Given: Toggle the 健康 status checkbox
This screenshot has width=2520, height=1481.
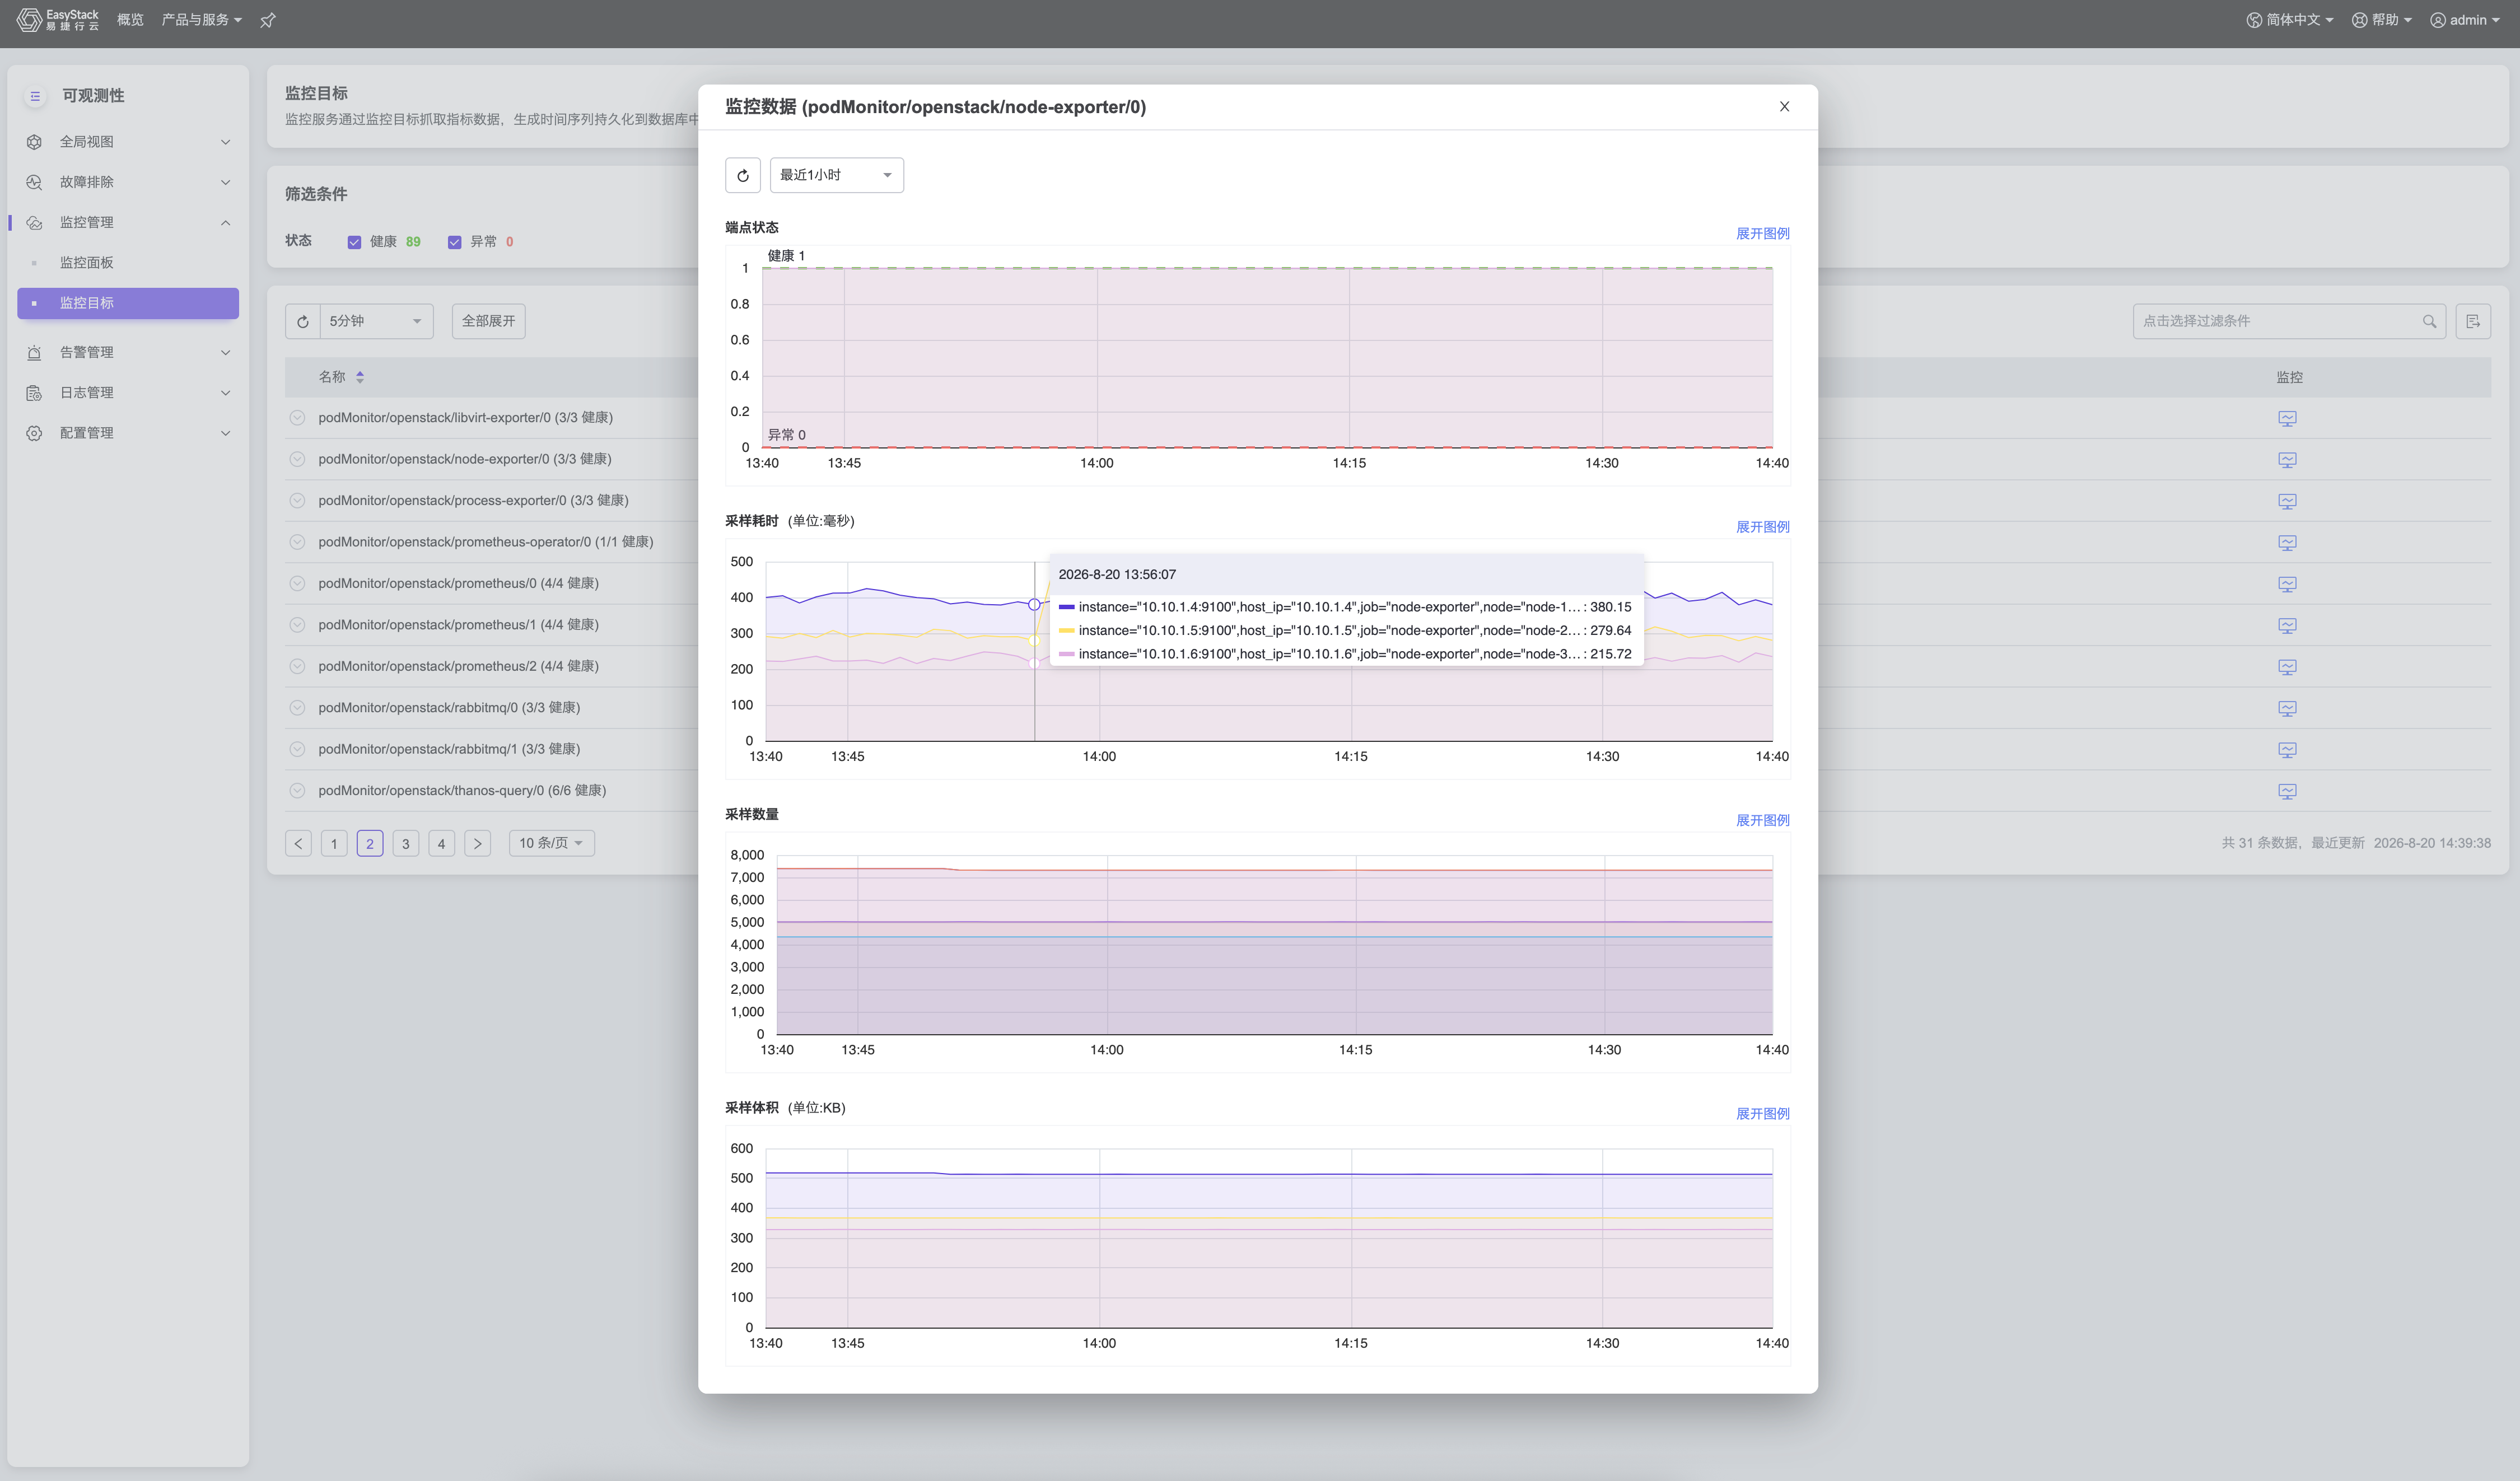Looking at the screenshot, I should pos(354,242).
